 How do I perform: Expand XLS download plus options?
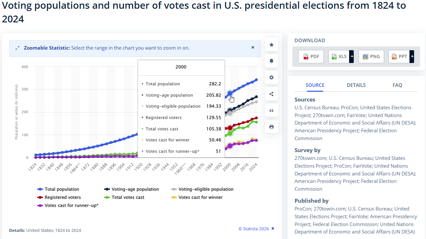(351, 56)
